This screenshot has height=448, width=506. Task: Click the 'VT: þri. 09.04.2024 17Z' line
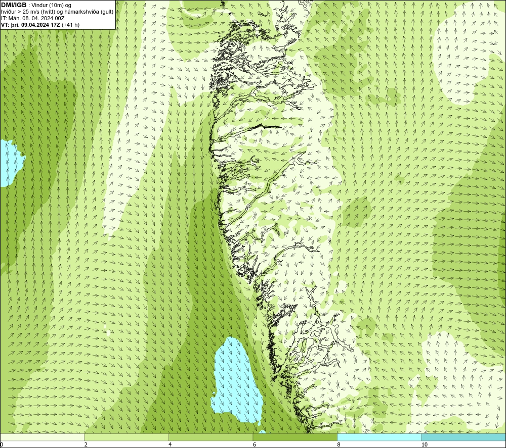[31, 25]
